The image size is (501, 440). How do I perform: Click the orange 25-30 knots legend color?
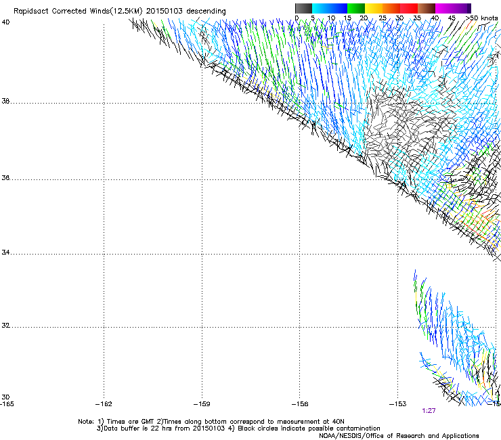(x=391, y=8)
